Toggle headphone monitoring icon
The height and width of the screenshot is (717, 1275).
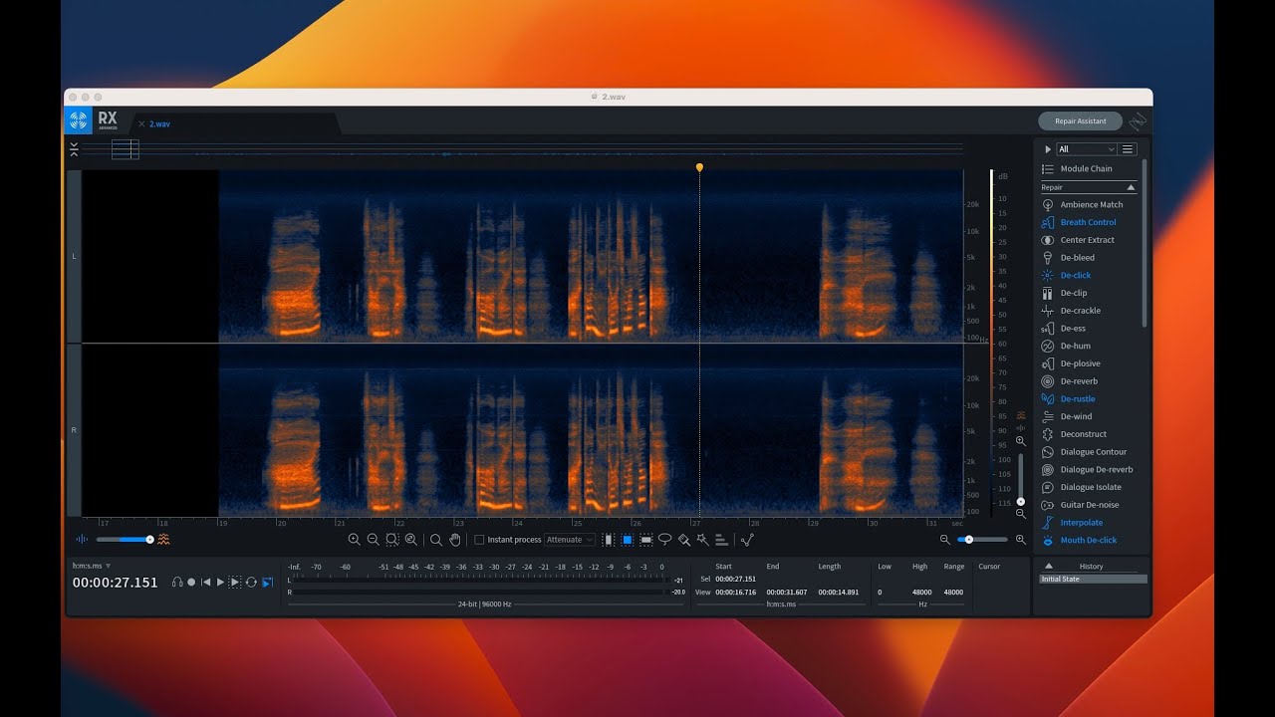pyautogui.click(x=177, y=583)
